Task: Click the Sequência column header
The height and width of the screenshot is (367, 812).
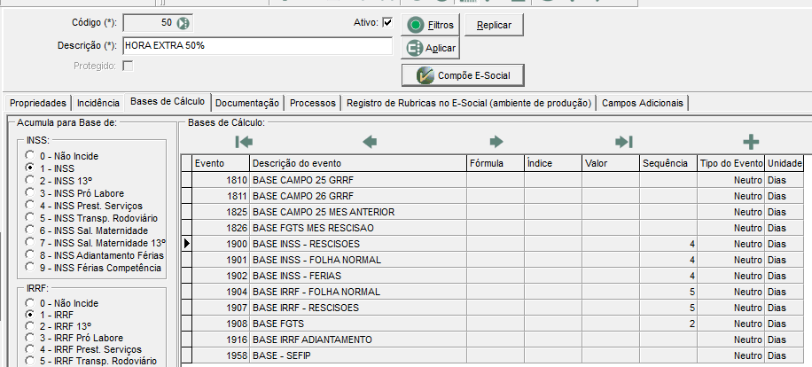Action: (x=668, y=164)
